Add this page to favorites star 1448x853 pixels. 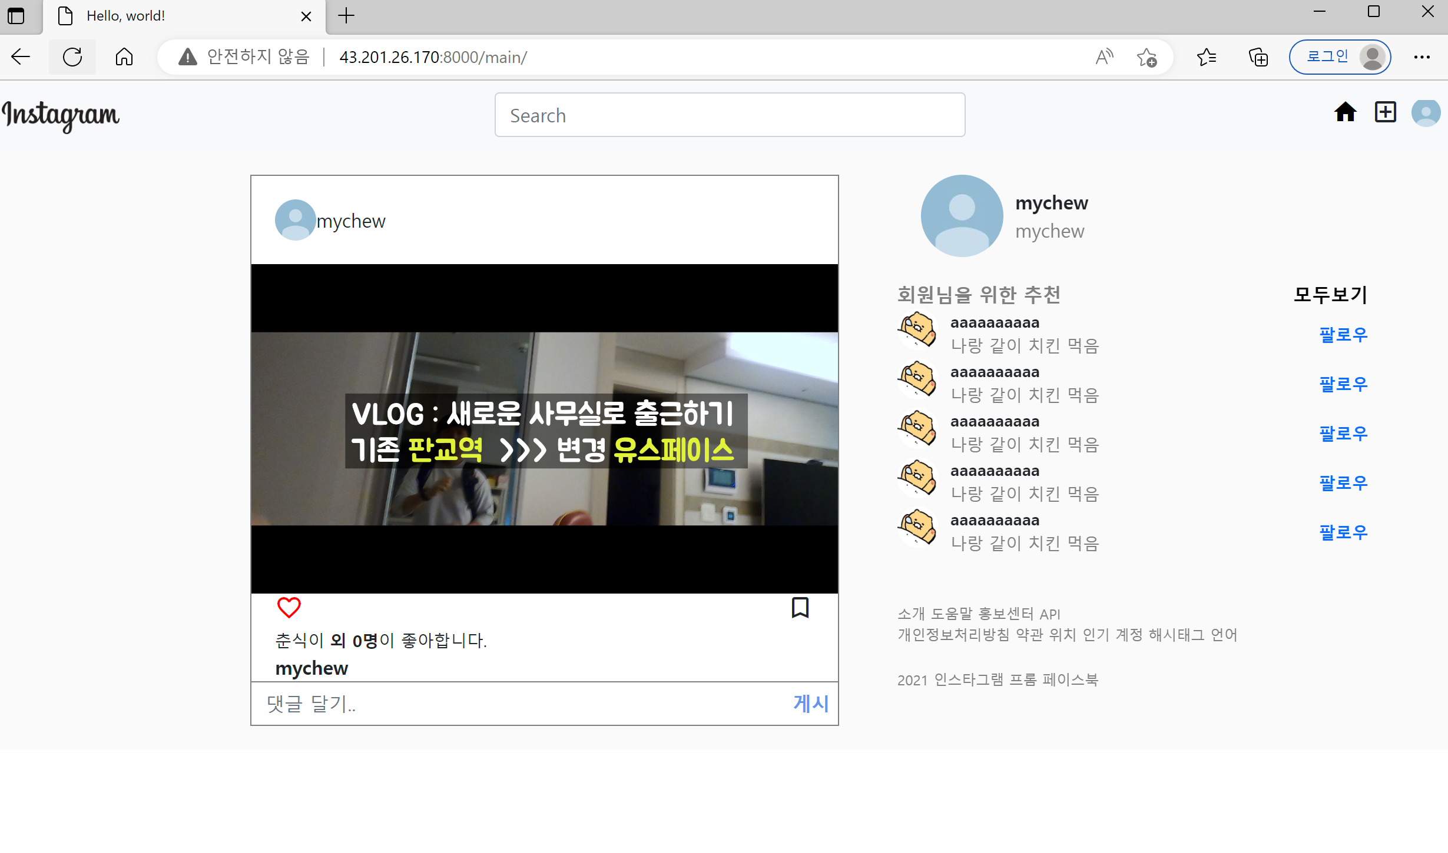(x=1147, y=57)
